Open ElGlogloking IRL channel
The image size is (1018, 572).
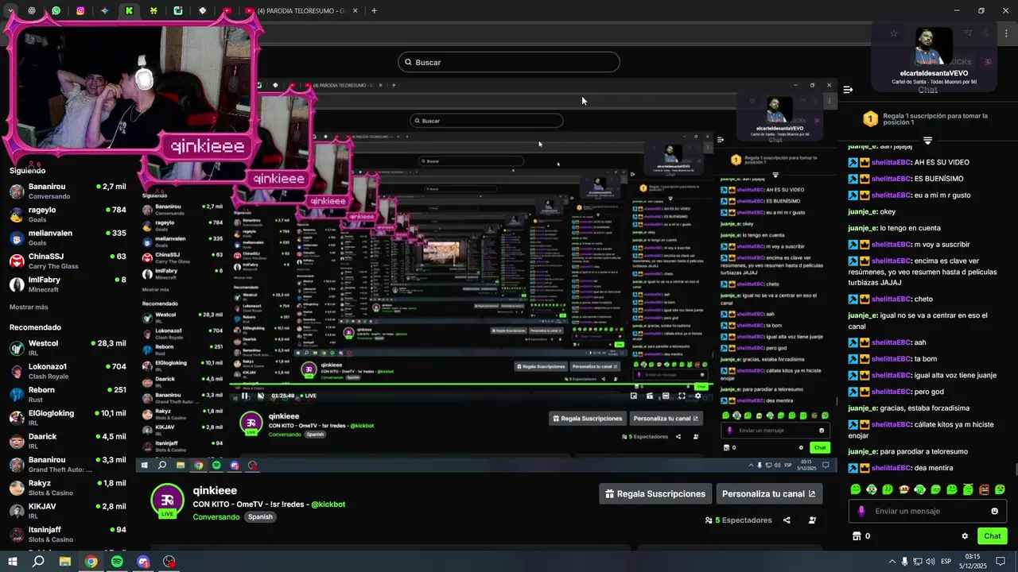click(68, 418)
